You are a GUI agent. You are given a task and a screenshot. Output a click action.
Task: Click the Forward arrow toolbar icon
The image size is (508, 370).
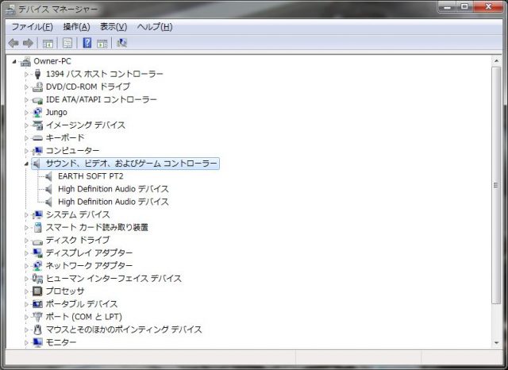[29, 43]
